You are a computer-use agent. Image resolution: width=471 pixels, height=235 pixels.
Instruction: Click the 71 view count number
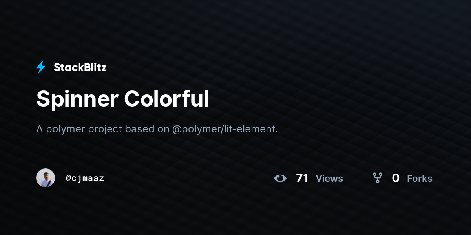pos(302,178)
